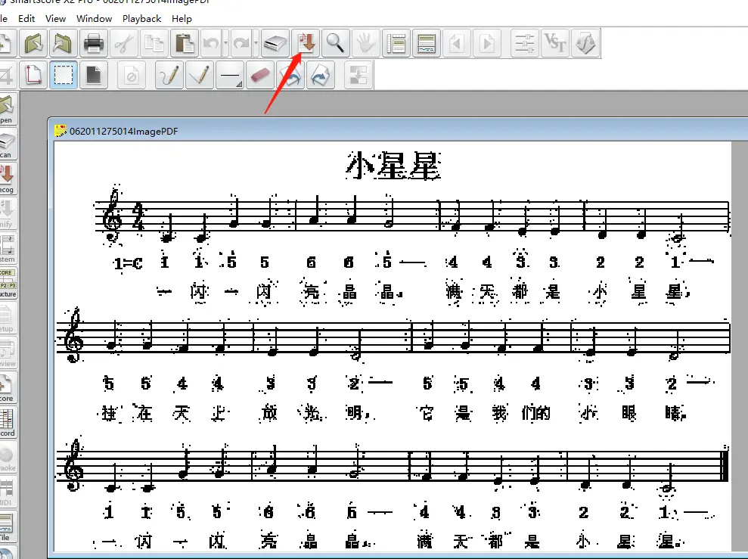Go to next page arrow icon
This screenshot has height=559, width=748.
tap(486, 43)
